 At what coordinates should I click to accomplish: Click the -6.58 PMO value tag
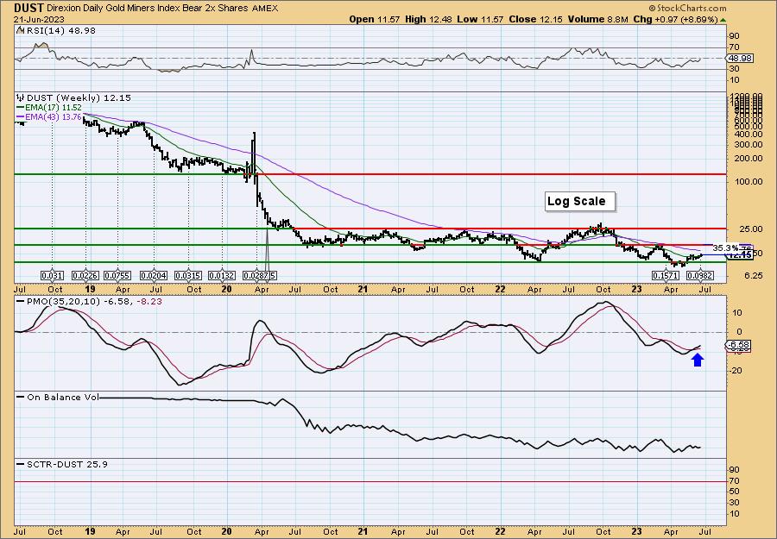point(739,344)
